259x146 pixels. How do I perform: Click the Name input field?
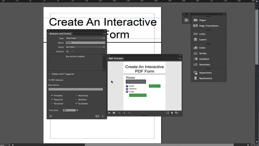[x=85, y=43]
